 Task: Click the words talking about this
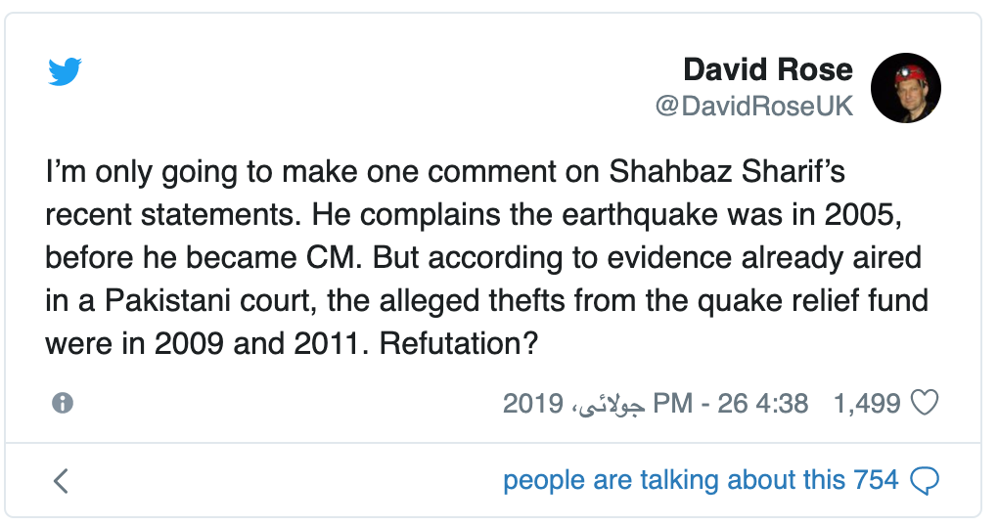(742, 480)
